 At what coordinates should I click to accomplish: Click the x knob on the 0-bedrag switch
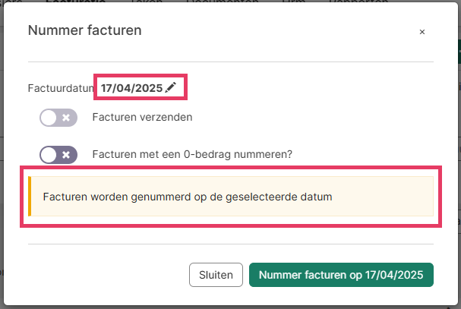point(66,155)
